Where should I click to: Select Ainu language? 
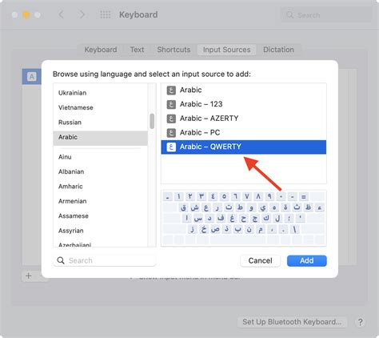click(x=100, y=157)
